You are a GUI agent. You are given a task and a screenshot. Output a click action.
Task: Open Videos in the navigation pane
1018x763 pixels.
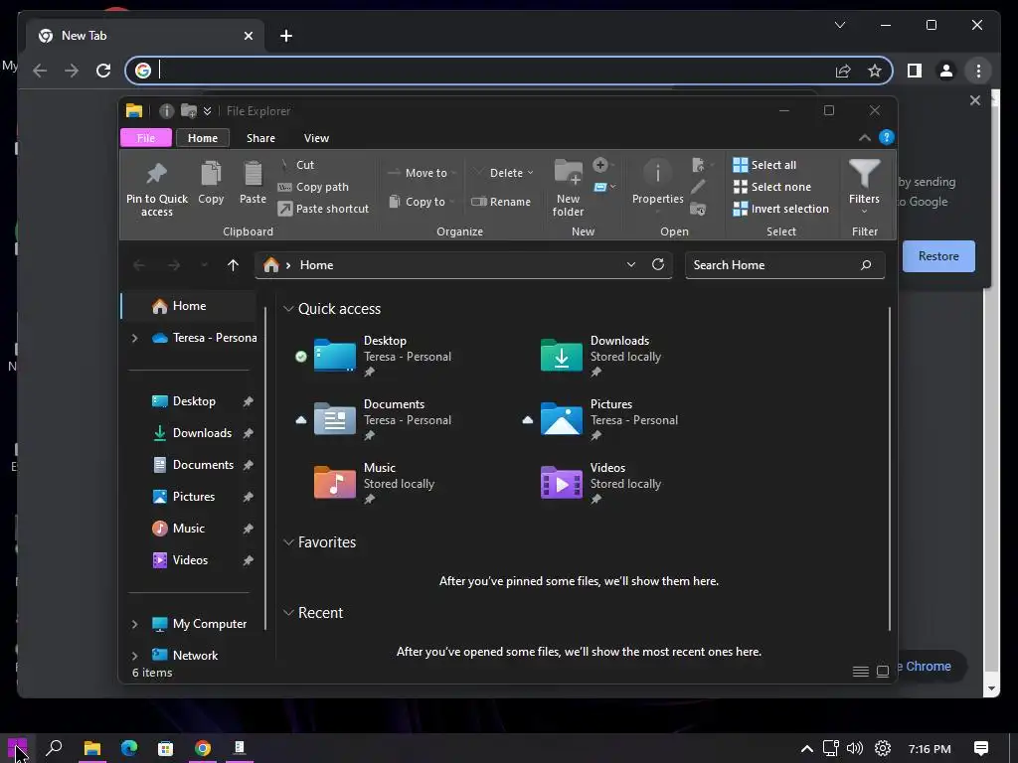(190, 560)
